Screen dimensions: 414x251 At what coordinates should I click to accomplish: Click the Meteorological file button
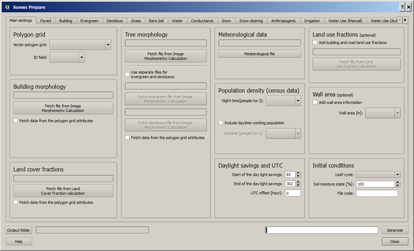tap(259, 54)
